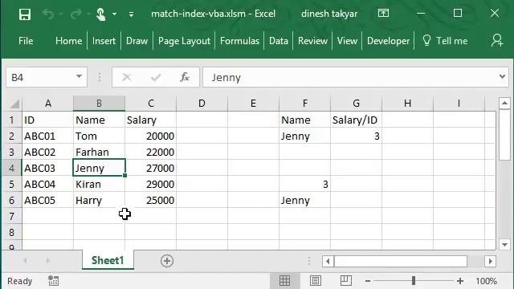Click the zoom out minus button
This screenshot has width=514, height=289.
(368, 281)
